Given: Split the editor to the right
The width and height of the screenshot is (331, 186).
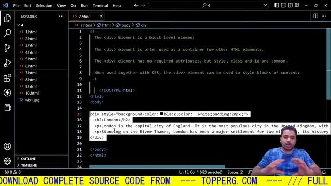Looking at the screenshot, I should pyautogui.click(x=316, y=16).
